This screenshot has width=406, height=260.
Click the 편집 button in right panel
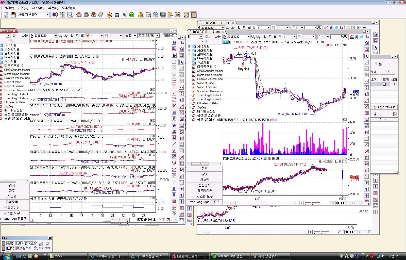387,72
